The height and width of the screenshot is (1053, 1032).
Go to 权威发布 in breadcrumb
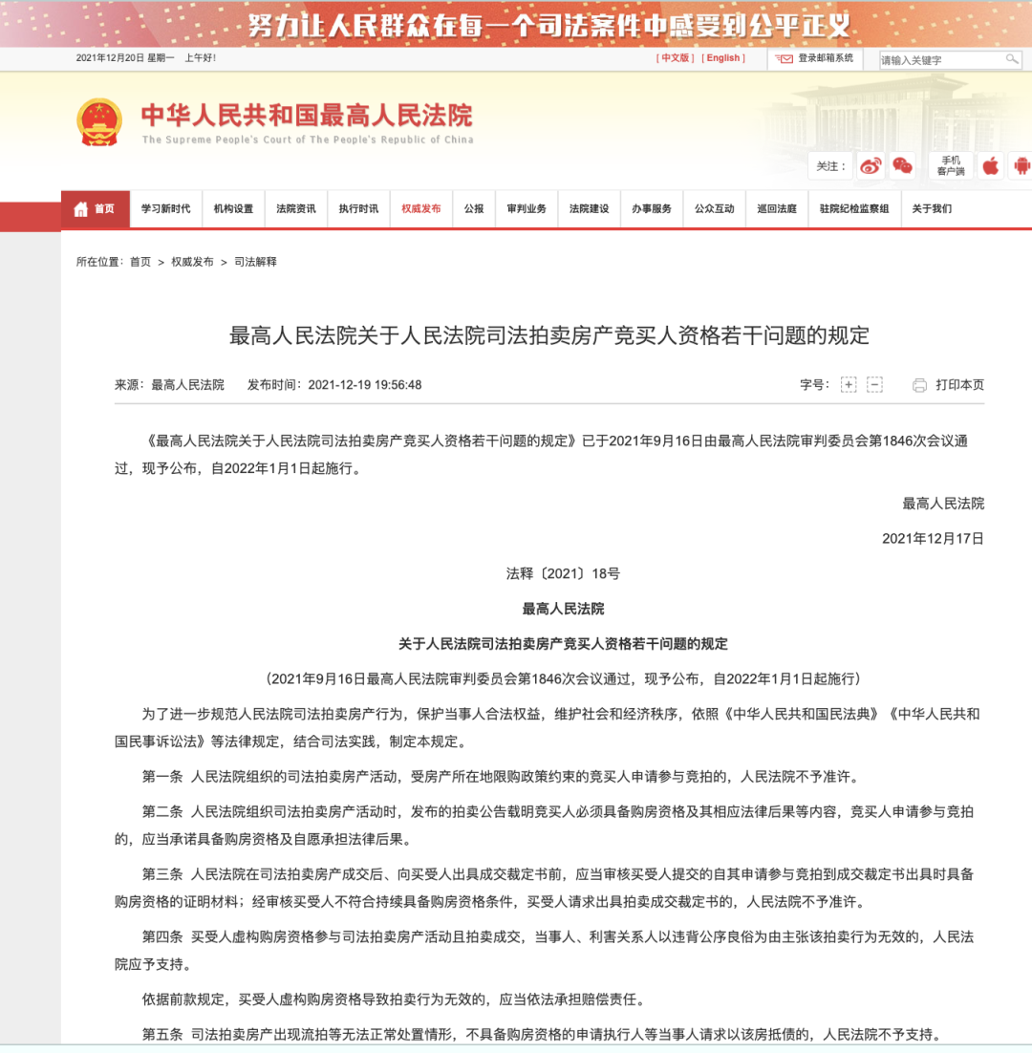(192, 262)
